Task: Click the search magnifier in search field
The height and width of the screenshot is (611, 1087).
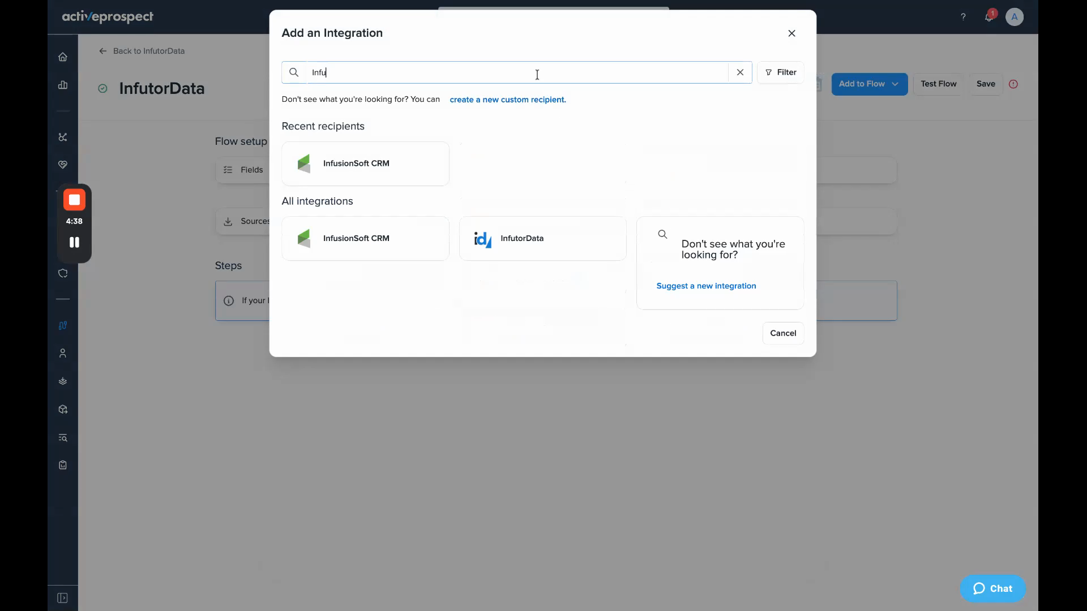Action: point(294,72)
